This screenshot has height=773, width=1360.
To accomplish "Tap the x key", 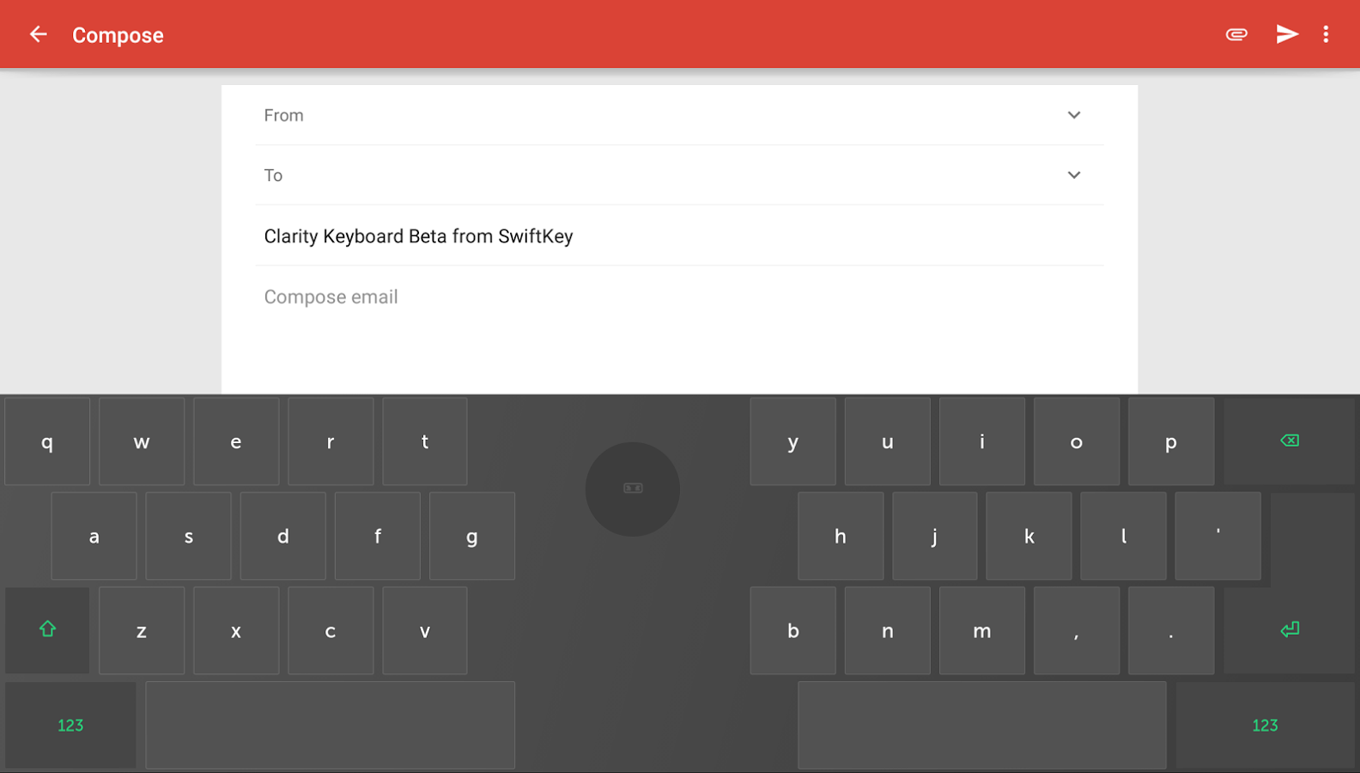I will point(236,630).
